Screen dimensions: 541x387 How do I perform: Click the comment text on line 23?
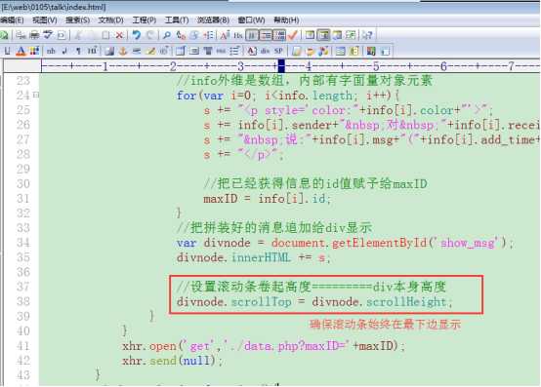305,81
